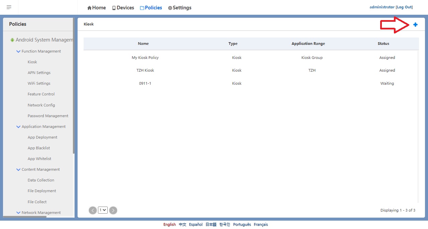Screen dimensions: 428x229
Task: Open App Whitelist in the sidebar
Action: pos(39,159)
